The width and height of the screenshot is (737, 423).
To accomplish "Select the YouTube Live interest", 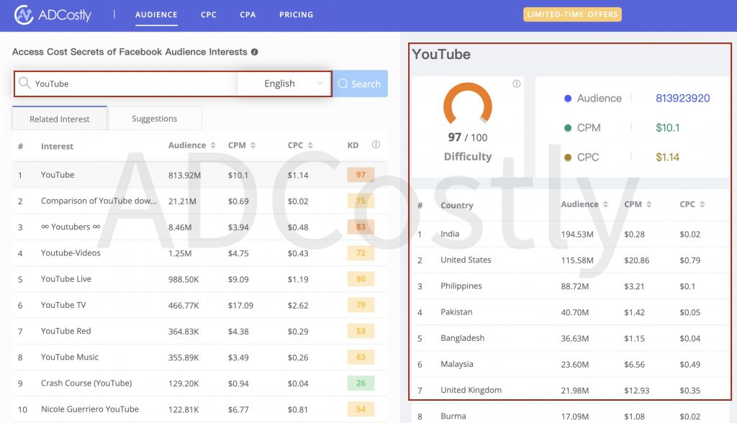I will point(200,279).
